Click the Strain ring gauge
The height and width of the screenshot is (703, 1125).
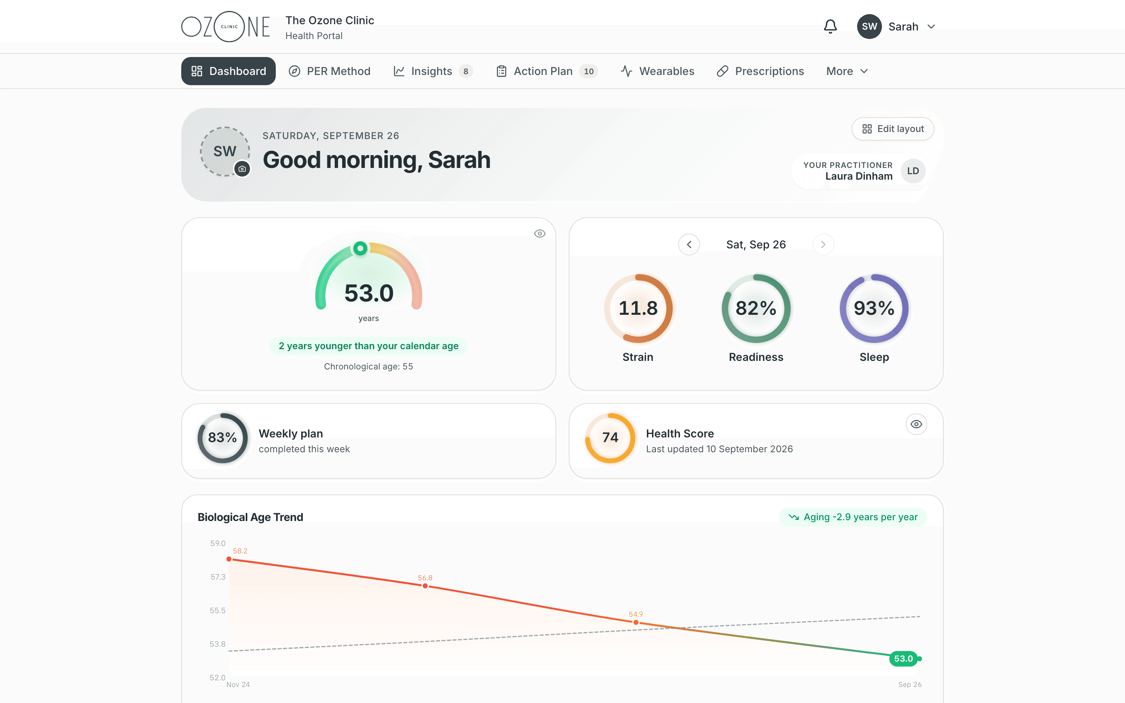[638, 308]
